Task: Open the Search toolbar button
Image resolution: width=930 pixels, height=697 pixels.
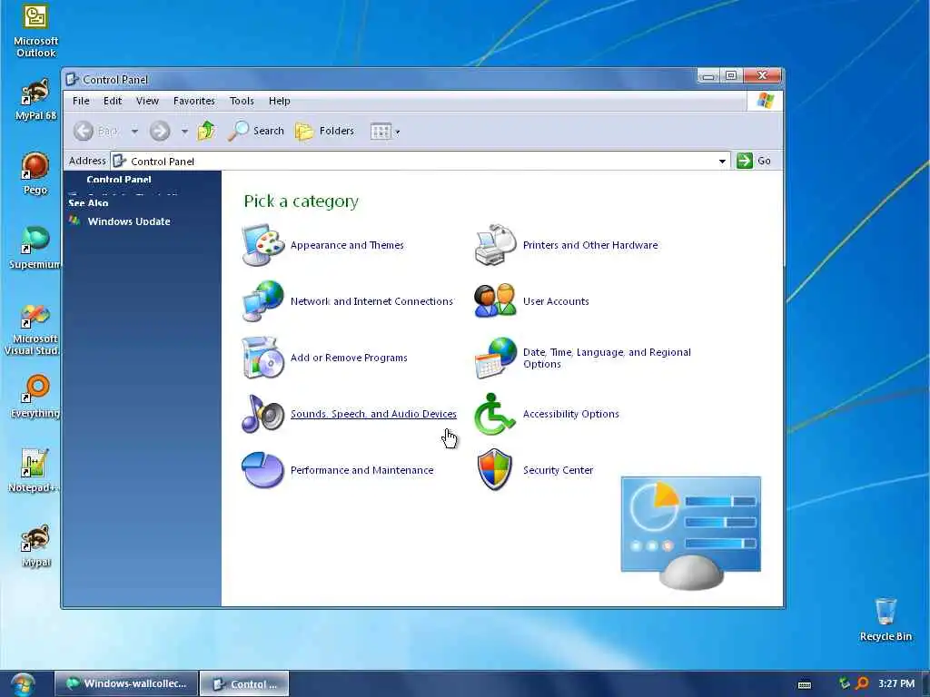Action: [255, 131]
